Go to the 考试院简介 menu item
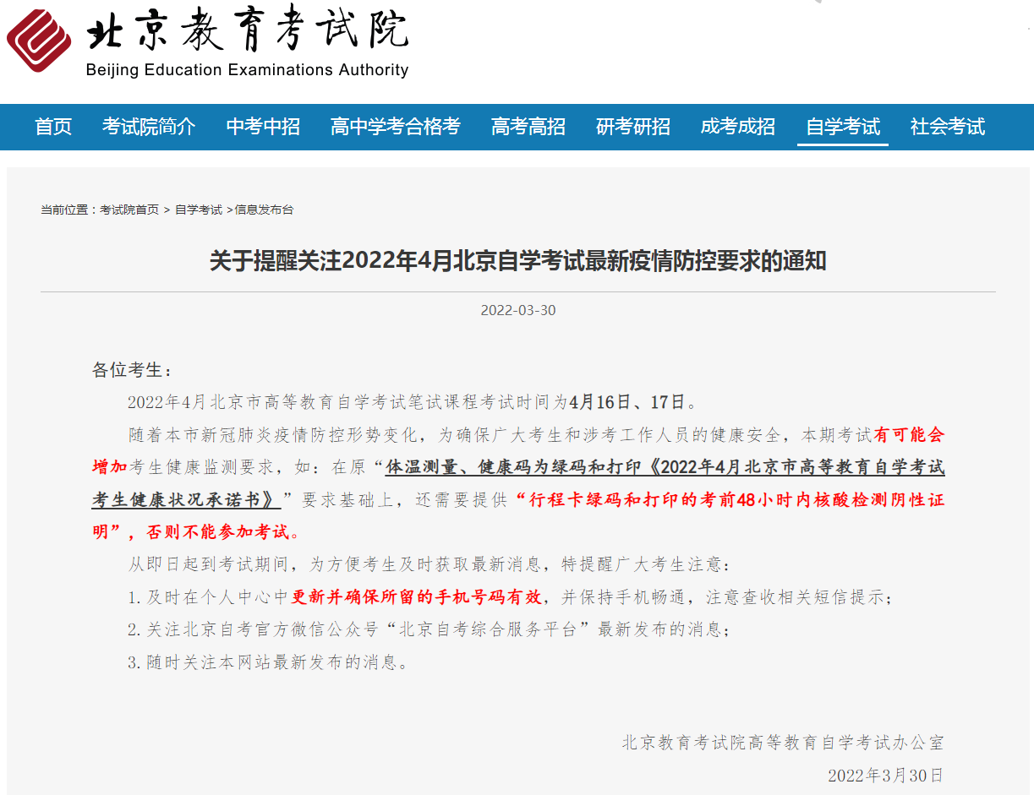 149,127
